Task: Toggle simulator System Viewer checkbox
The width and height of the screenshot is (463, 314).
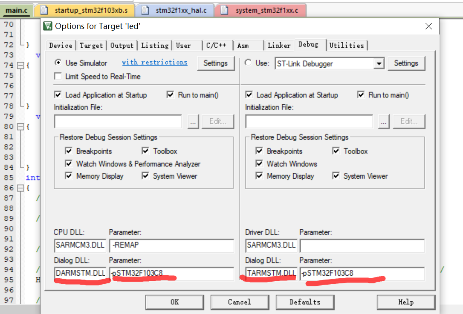Action: (145, 176)
